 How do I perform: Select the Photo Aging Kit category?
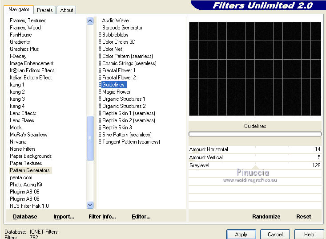(26, 185)
